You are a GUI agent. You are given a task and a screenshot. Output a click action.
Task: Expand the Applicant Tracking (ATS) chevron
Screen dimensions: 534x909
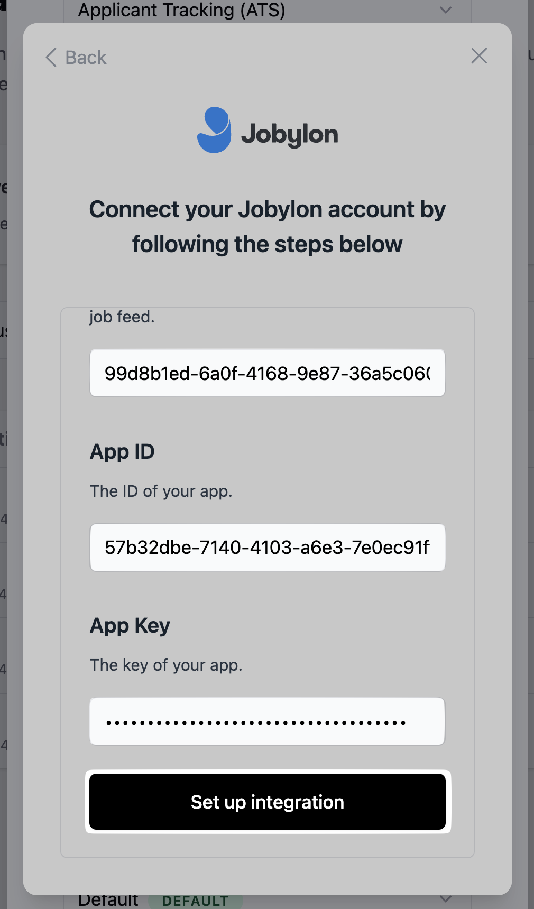pos(446,10)
